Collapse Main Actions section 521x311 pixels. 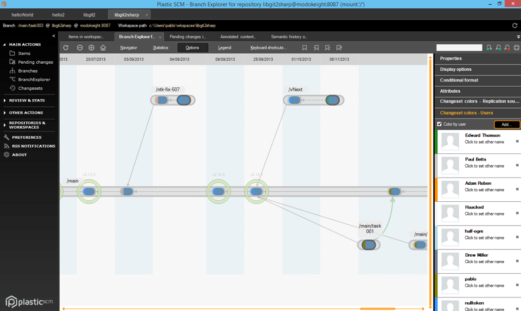coord(5,44)
